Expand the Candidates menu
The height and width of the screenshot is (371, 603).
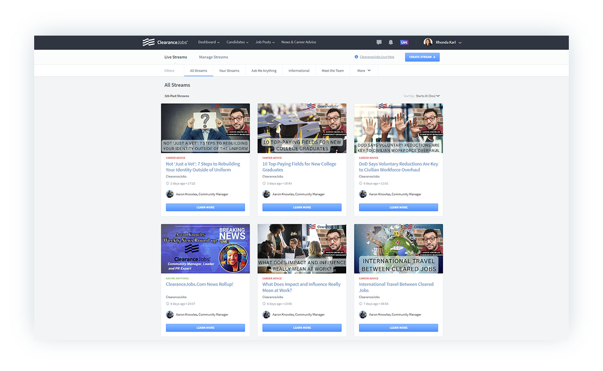point(237,42)
